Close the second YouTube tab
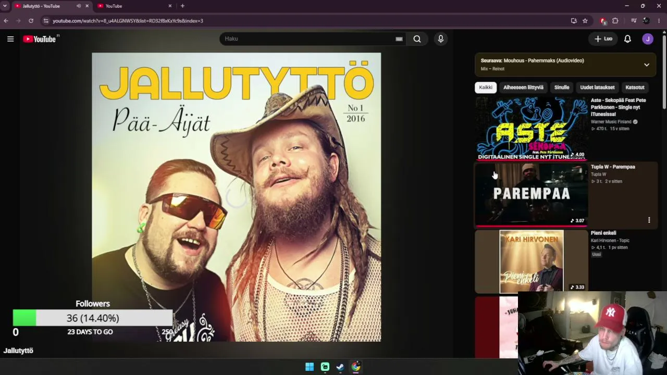This screenshot has height=375, width=667. point(170,6)
